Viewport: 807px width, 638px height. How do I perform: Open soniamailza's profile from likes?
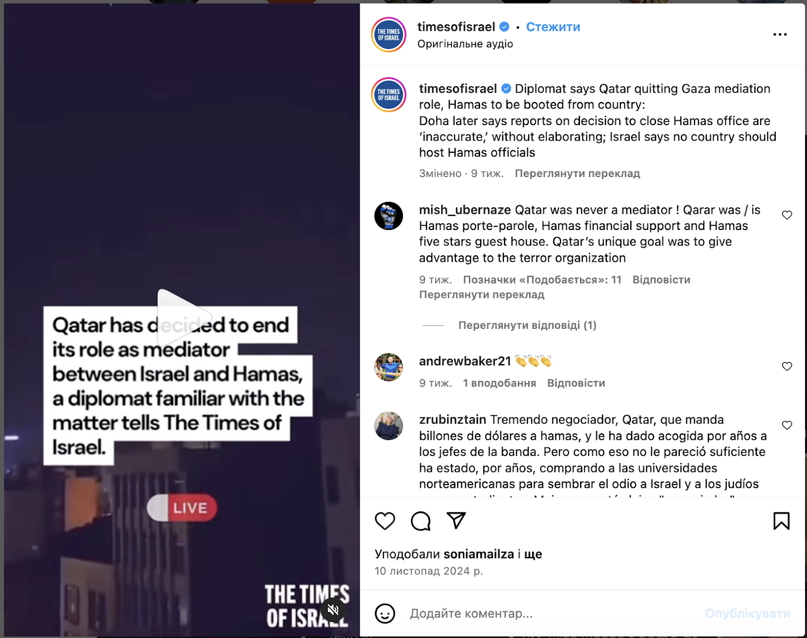(479, 554)
